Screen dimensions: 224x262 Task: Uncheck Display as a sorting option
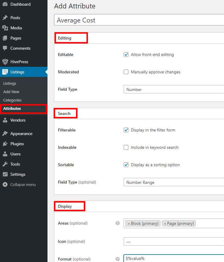point(126,165)
